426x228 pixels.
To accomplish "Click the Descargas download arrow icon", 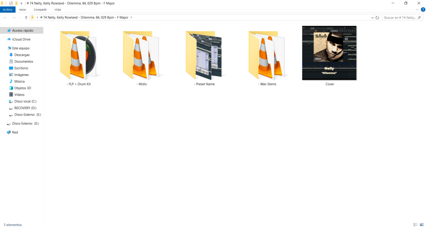I will [11, 55].
